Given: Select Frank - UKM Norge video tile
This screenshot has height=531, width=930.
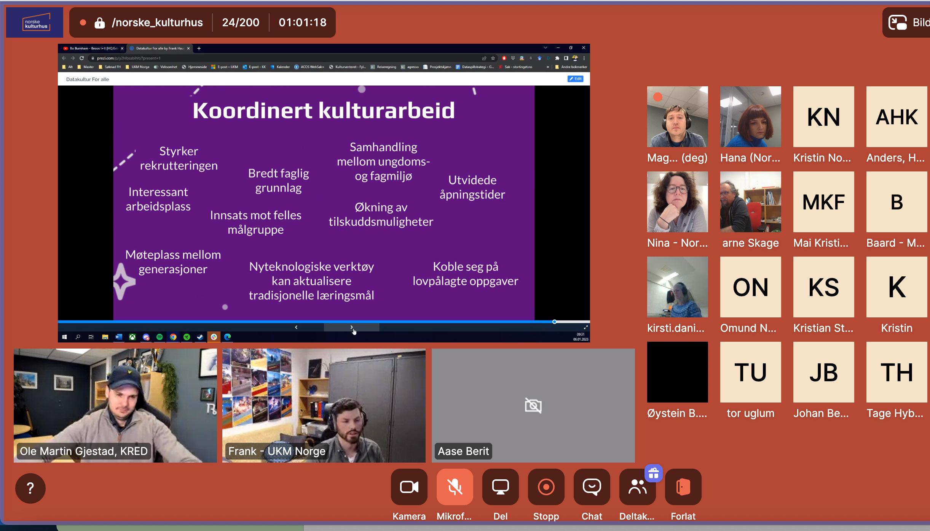Looking at the screenshot, I should pos(324,405).
